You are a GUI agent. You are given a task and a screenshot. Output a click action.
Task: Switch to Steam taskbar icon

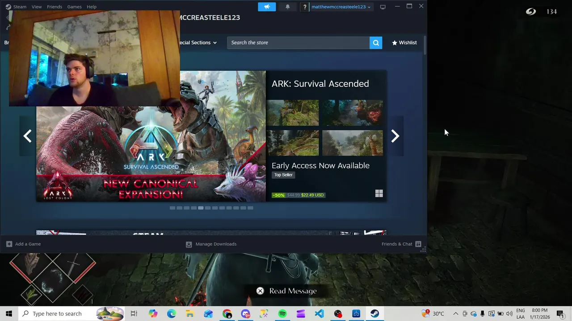(374, 313)
